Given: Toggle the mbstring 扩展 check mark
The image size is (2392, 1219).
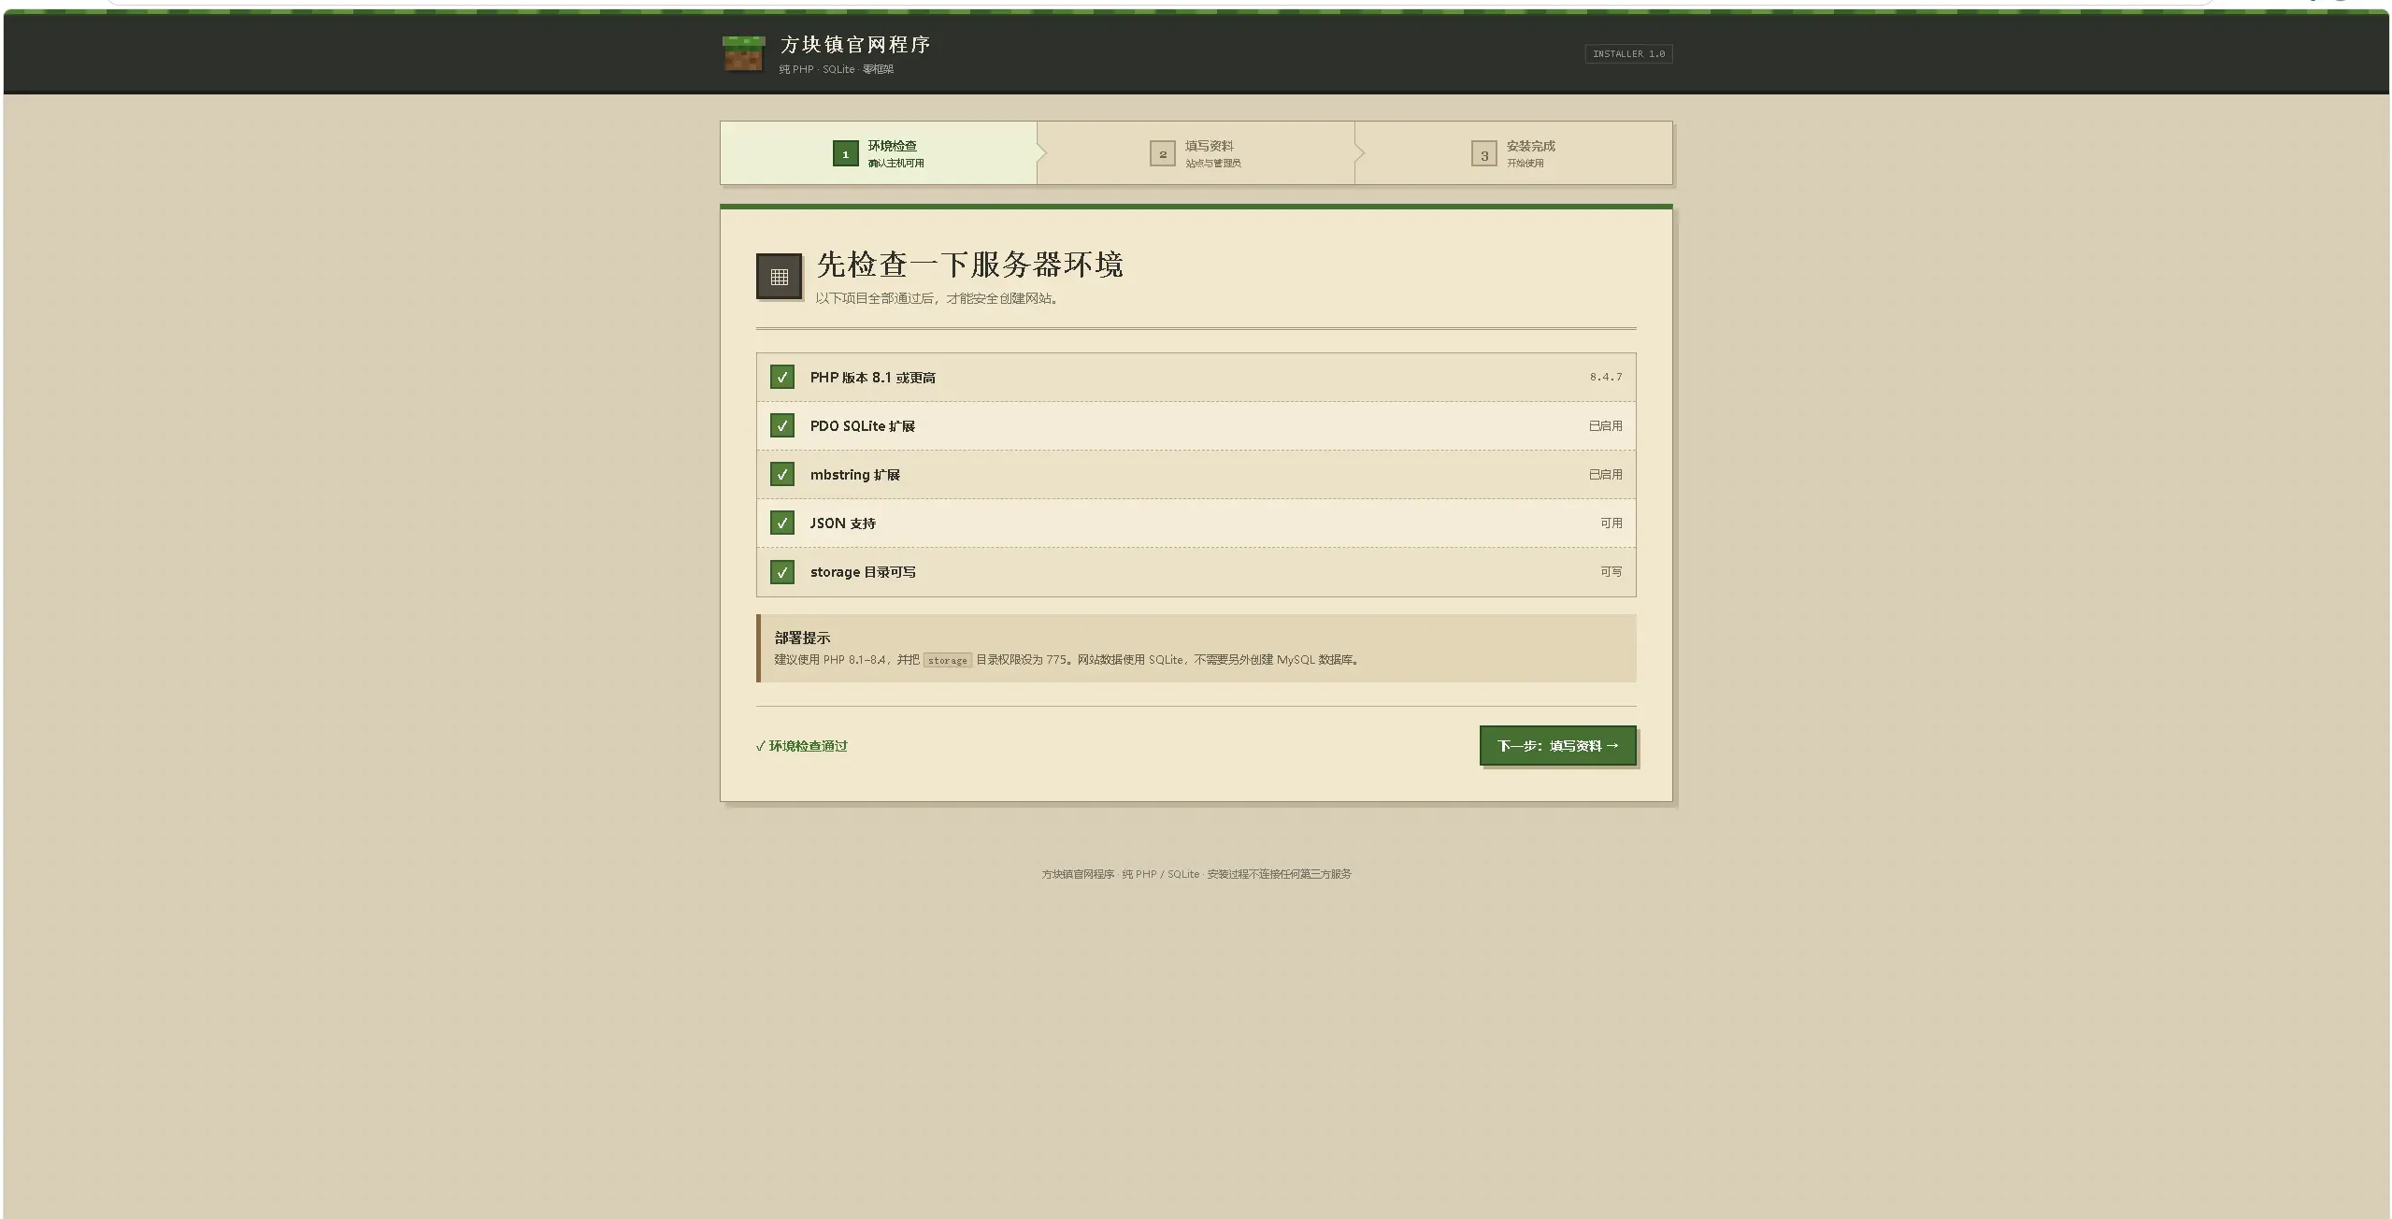Looking at the screenshot, I should 782,474.
